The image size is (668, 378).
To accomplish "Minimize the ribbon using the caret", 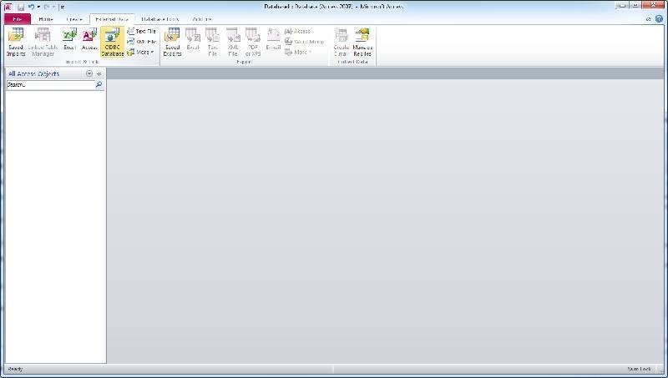I will point(648,18).
